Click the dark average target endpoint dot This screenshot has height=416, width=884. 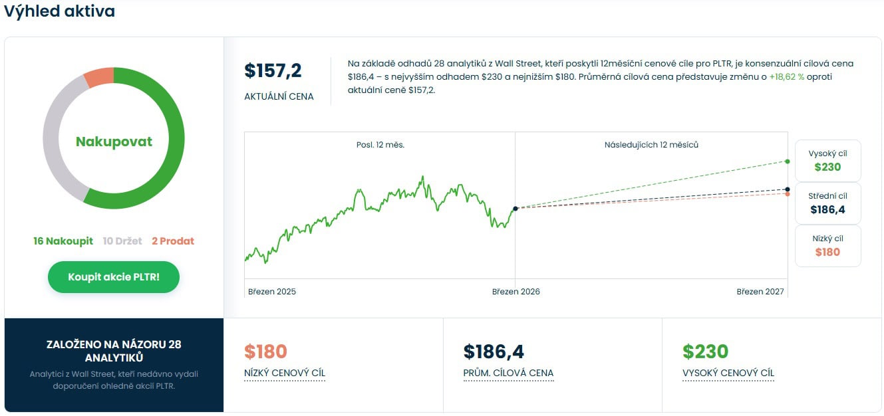coord(788,189)
